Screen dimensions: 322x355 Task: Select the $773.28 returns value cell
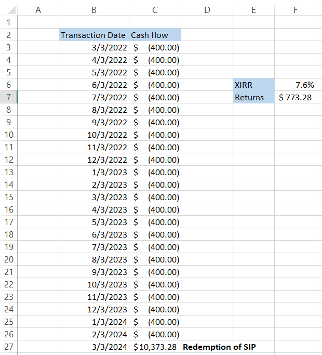pos(295,97)
